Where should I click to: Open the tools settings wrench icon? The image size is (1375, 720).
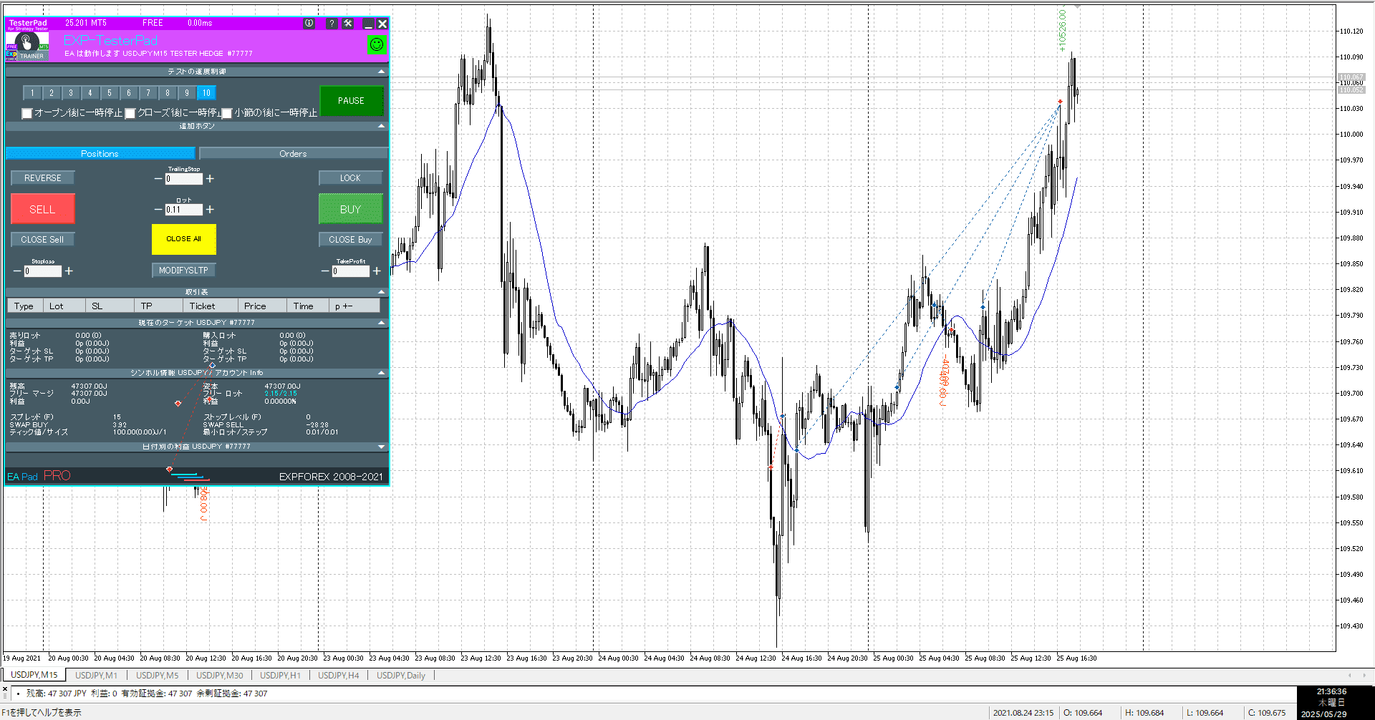(x=348, y=24)
